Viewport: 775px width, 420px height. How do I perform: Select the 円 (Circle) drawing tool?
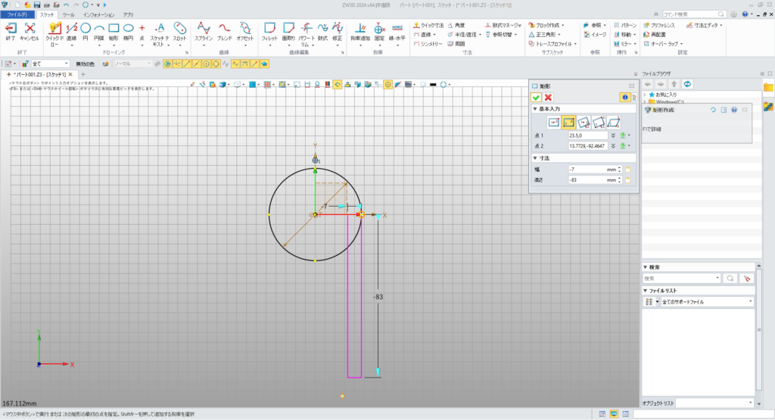85,30
